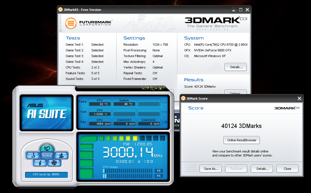Click the Resolution value 1024 x 768
Screen dimensions: 311x193
pyautogui.click(x=160, y=45)
